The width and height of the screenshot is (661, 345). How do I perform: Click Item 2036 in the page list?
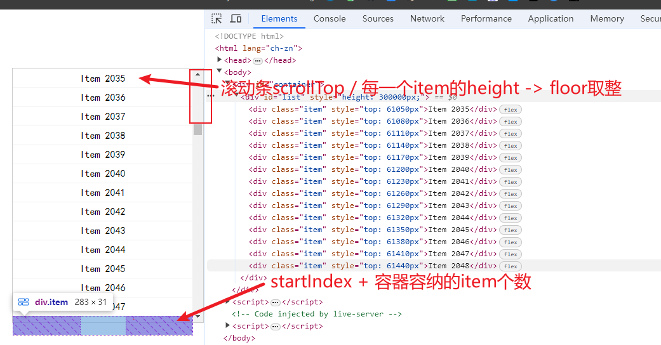click(103, 97)
